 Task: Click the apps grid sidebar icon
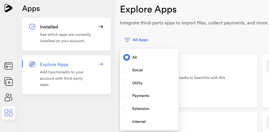8,113
